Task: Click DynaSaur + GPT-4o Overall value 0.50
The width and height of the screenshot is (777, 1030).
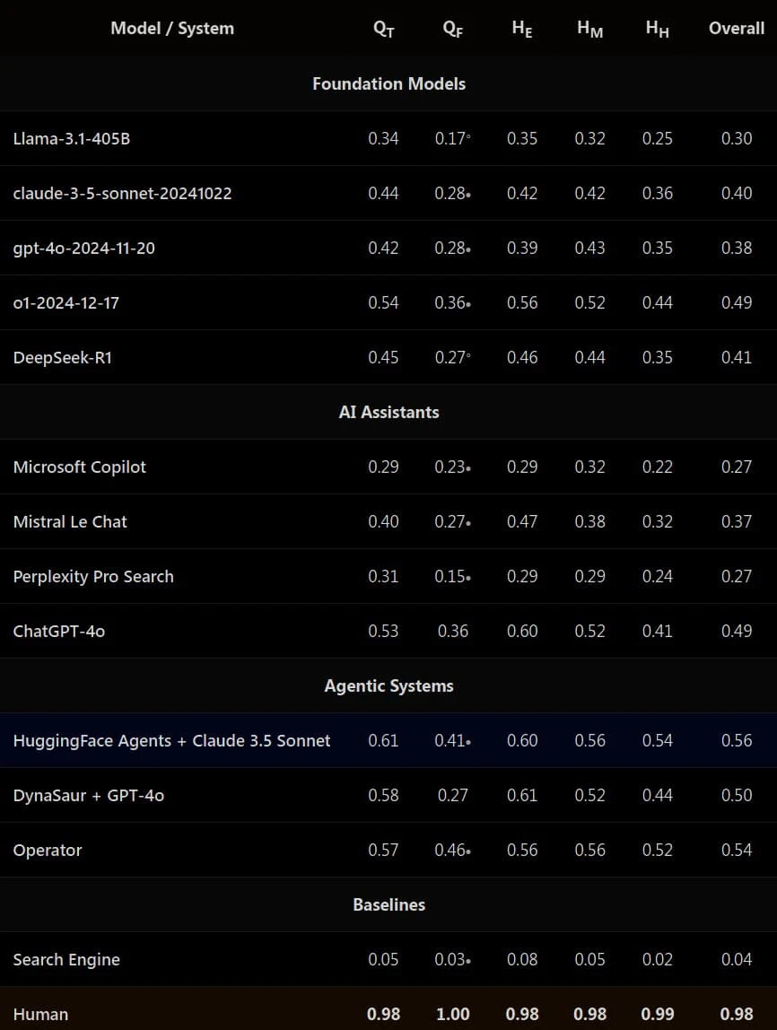Action: pyautogui.click(x=737, y=796)
